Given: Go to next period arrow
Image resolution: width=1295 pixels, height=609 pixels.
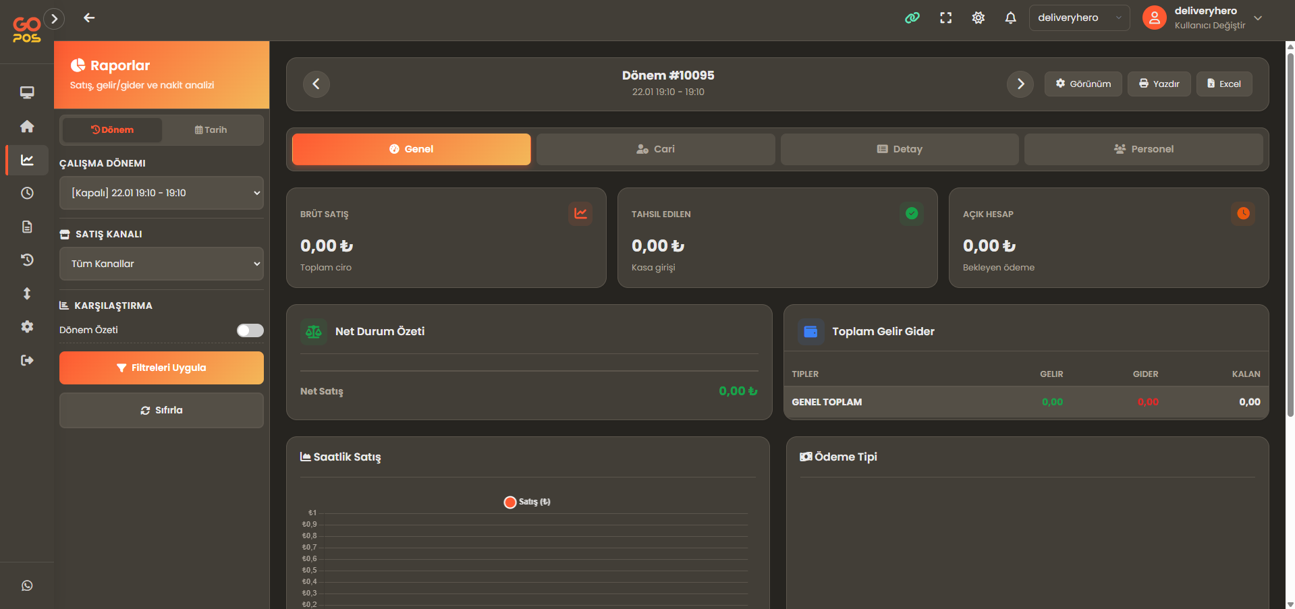Looking at the screenshot, I should (1020, 84).
